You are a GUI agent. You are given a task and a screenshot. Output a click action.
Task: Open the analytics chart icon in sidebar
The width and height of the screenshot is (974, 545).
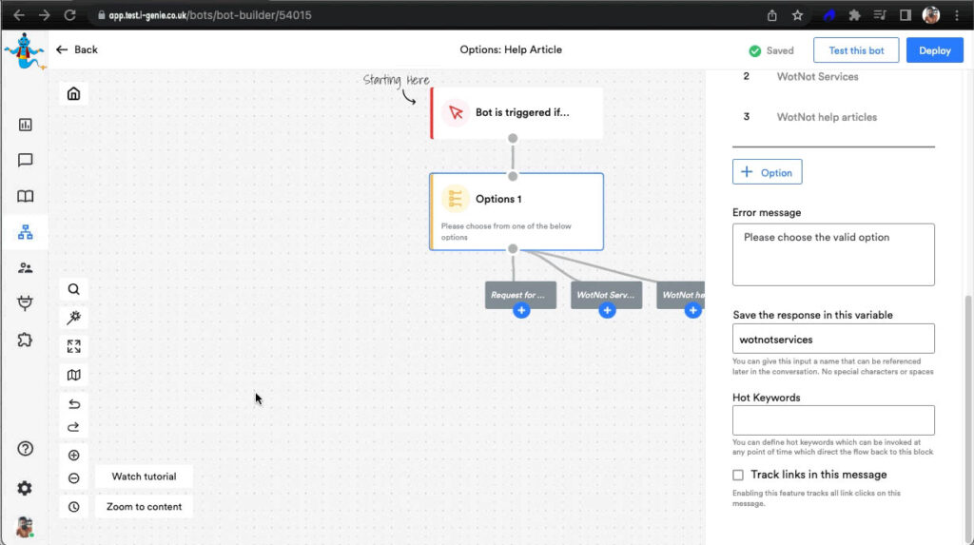[x=25, y=125]
